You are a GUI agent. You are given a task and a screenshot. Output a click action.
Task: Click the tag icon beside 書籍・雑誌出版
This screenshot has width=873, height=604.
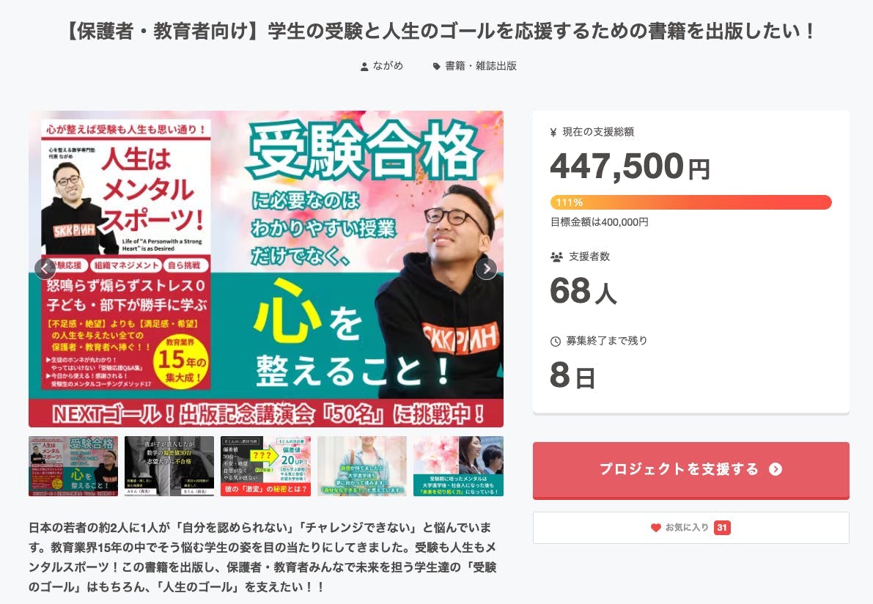click(437, 66)
